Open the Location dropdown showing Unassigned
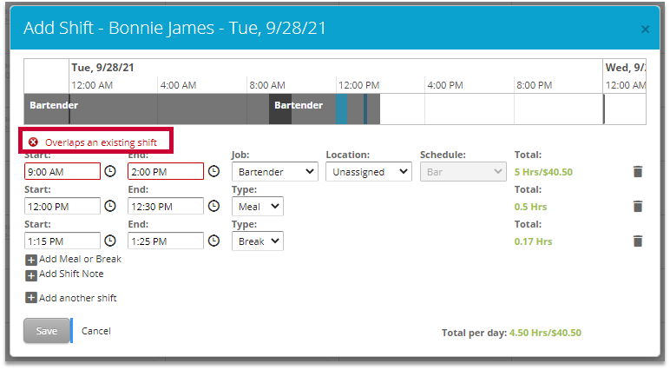The image size is (670, 370). (x=368, y=172)
